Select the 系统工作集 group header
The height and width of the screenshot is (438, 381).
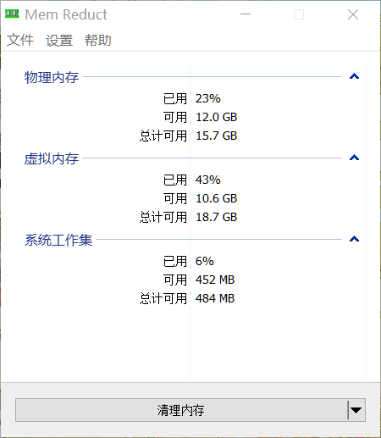58,240
